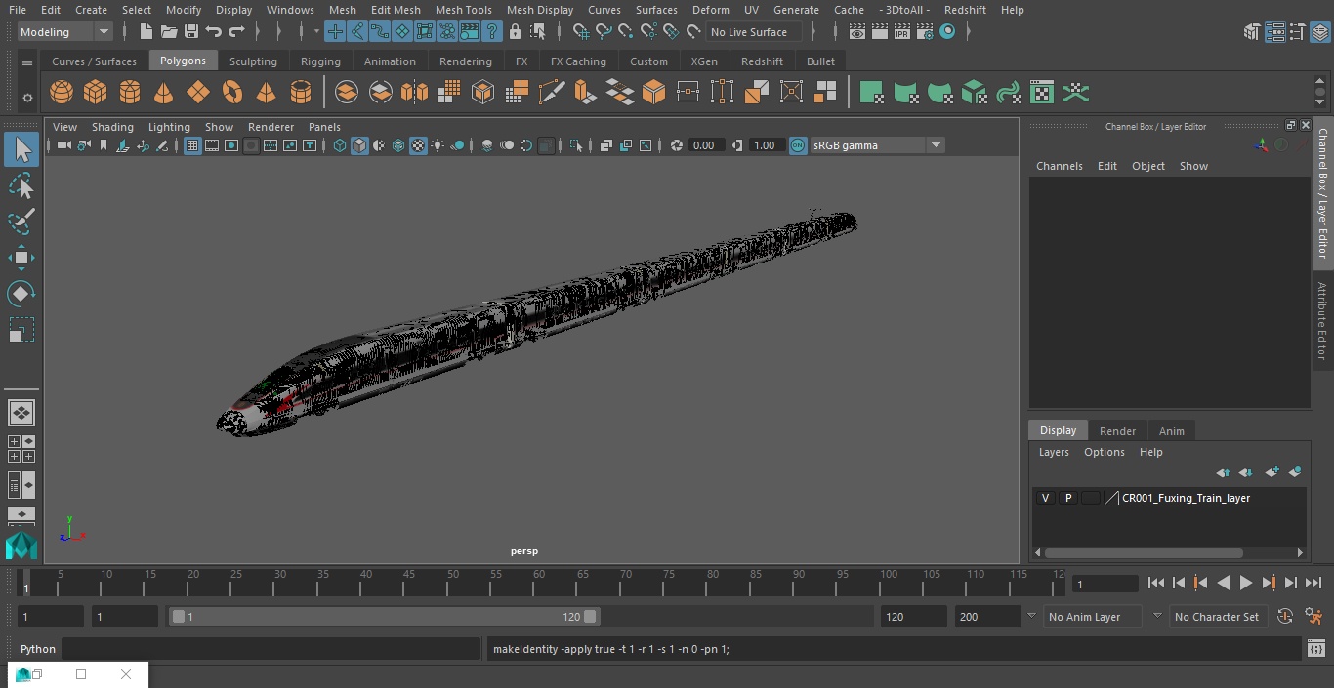1334x688 pixels.
Task: Click the Multi-Cut knife tool icon
Action: [x=552, y=93]
